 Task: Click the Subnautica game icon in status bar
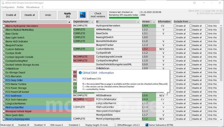click(147, 125)
